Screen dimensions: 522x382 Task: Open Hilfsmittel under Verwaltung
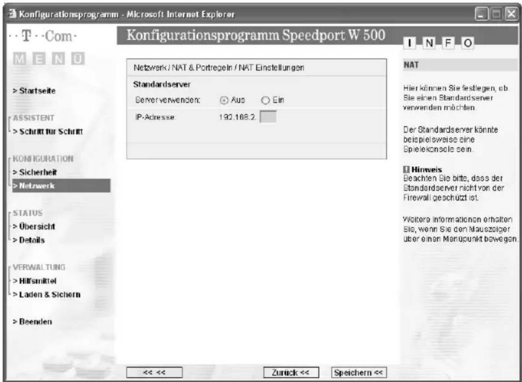[35, 281]
